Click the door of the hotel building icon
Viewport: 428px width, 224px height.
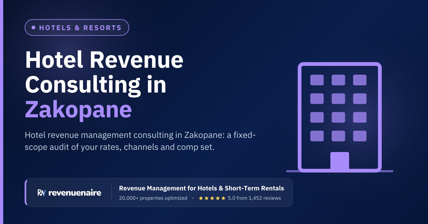(340, 161)
